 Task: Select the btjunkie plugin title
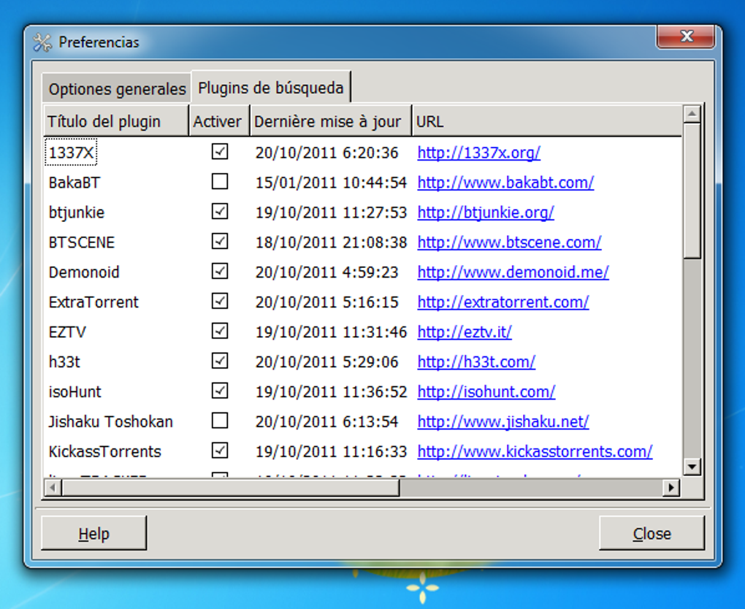[x=77, y=212]
